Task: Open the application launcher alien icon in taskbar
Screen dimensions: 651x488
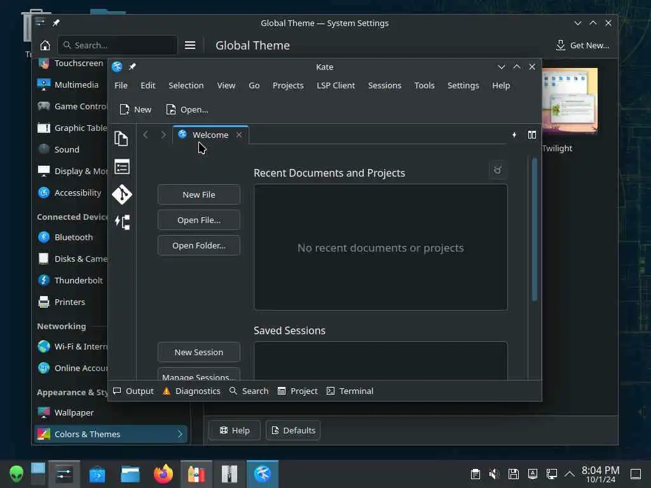Action: click(x=17, y=473)
